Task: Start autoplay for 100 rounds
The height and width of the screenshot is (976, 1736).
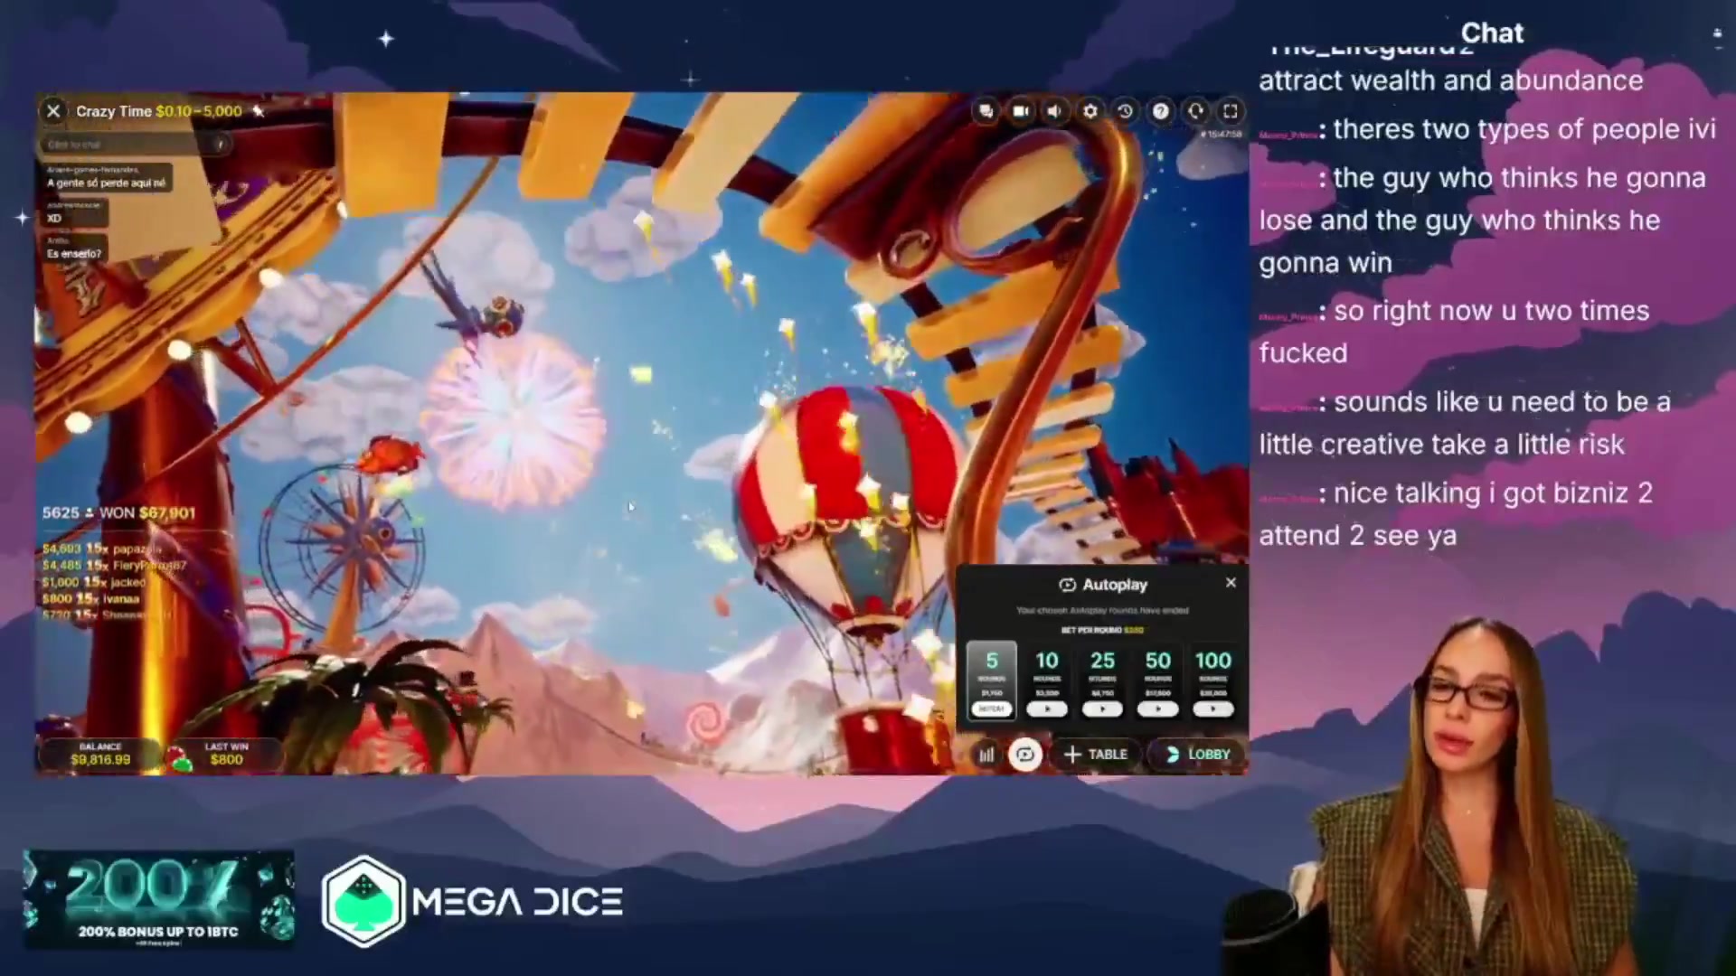Action: point(1212,709)
